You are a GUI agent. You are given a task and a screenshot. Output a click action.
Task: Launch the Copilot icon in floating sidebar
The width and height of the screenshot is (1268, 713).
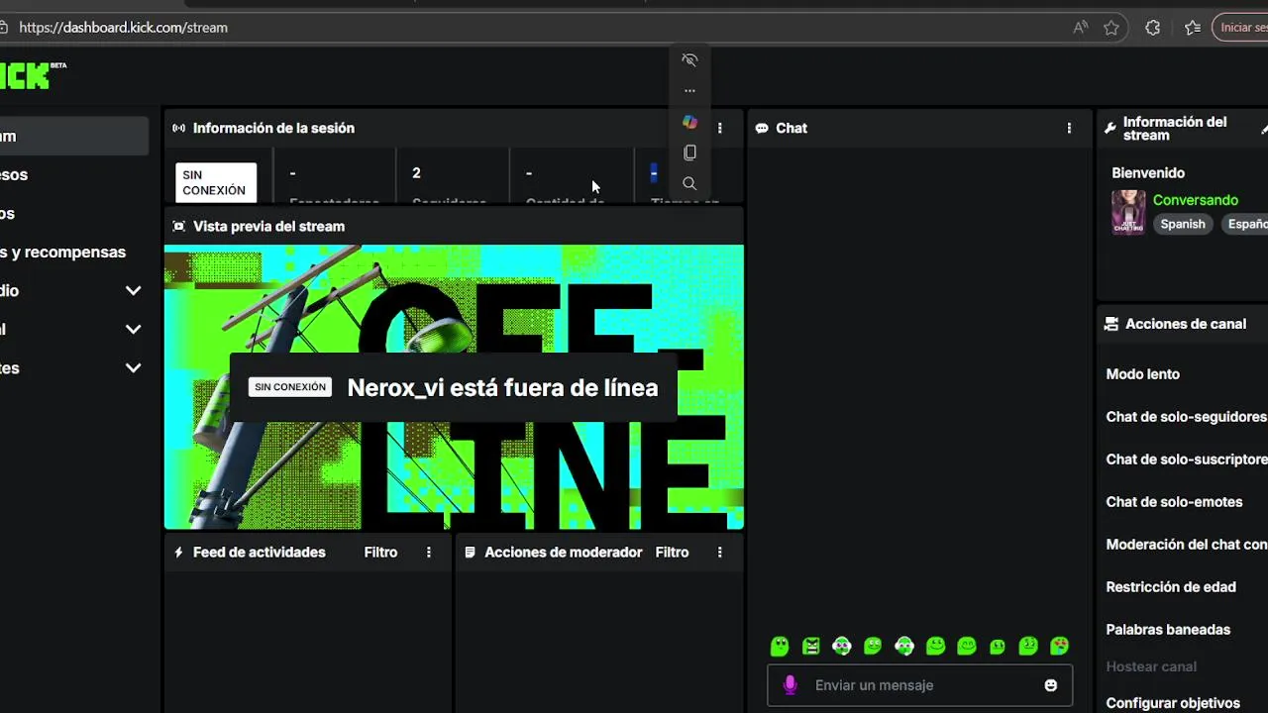[x=689, y=122]
